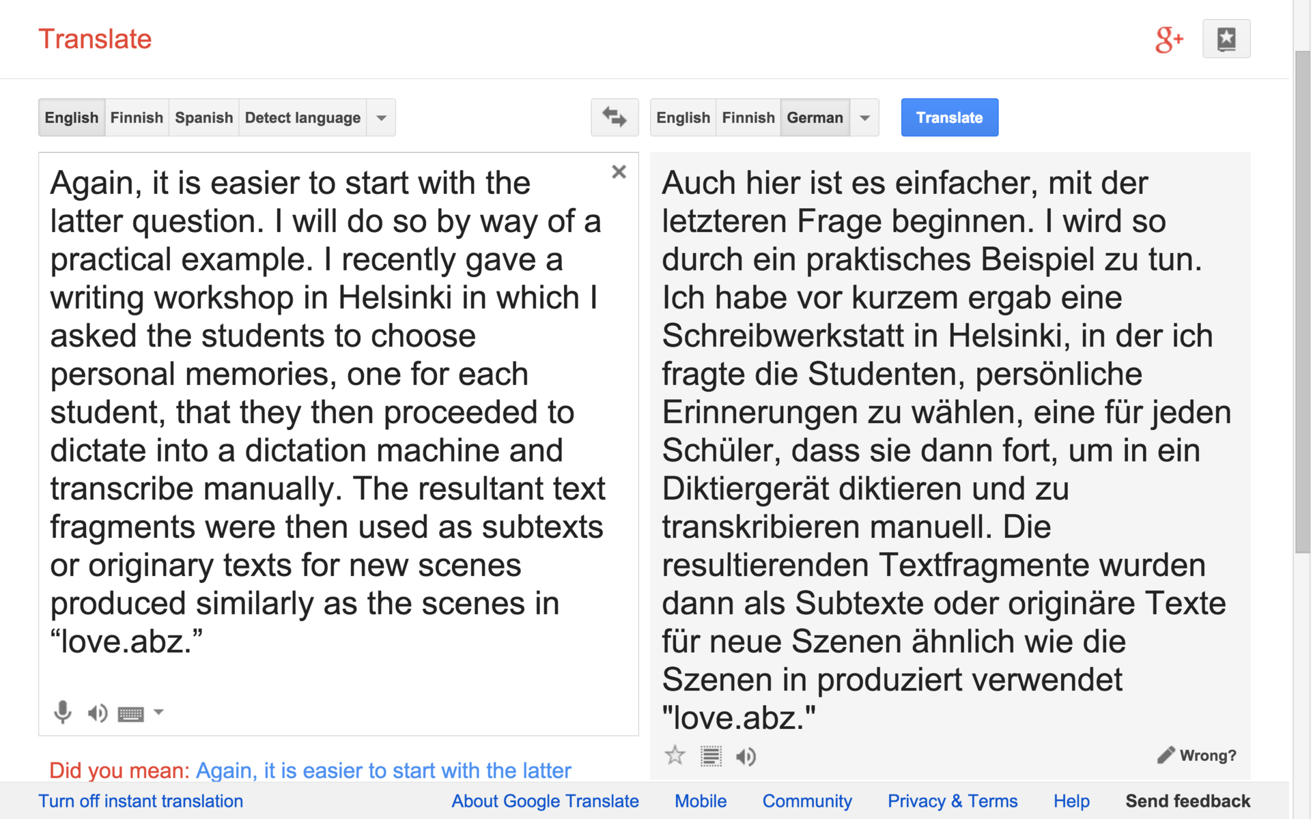This screenshot has height=819, width=1311.
Task: Listen to the German translation audio
Action: click(746, 756)
